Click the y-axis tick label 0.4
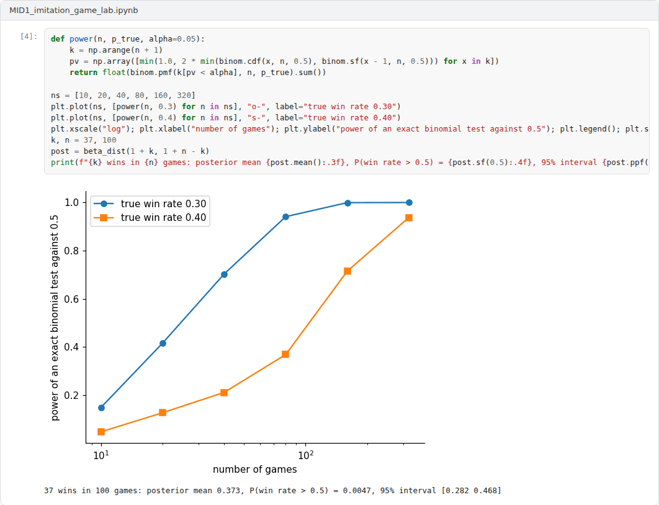The height and width of the screenshot is (505, 659). 71,347
